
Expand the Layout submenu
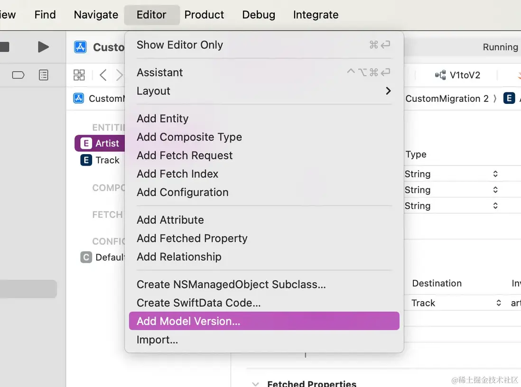(388, 91)
